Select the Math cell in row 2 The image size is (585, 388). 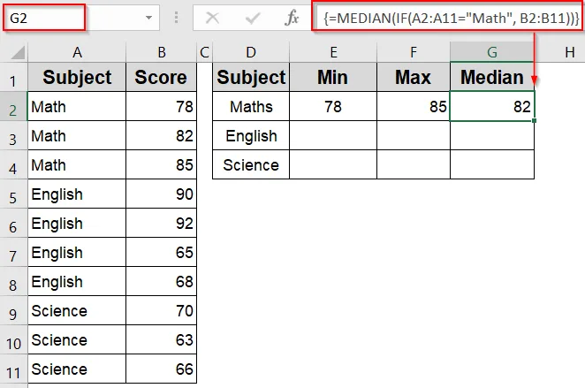[x=77, y=106]
